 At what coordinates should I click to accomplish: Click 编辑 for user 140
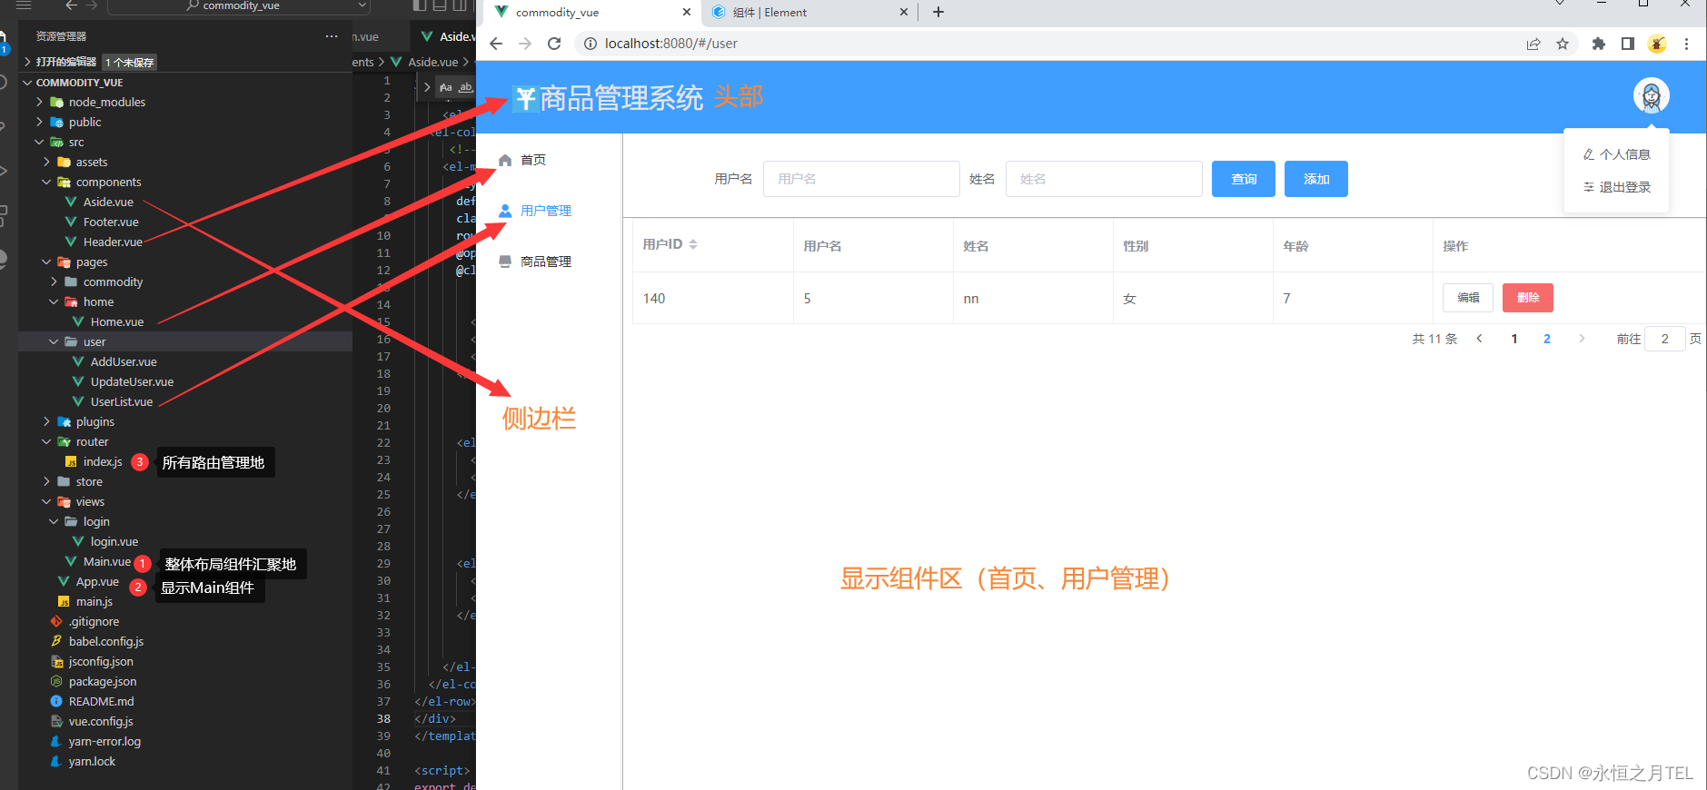[1468, 298]
